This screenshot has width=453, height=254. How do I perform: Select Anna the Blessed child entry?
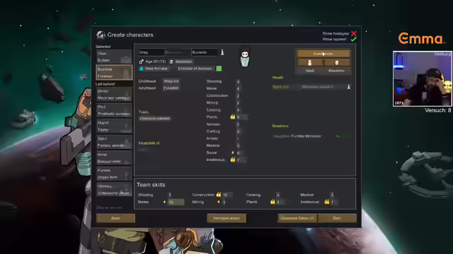pyautogui.click(x=114, y=158)
